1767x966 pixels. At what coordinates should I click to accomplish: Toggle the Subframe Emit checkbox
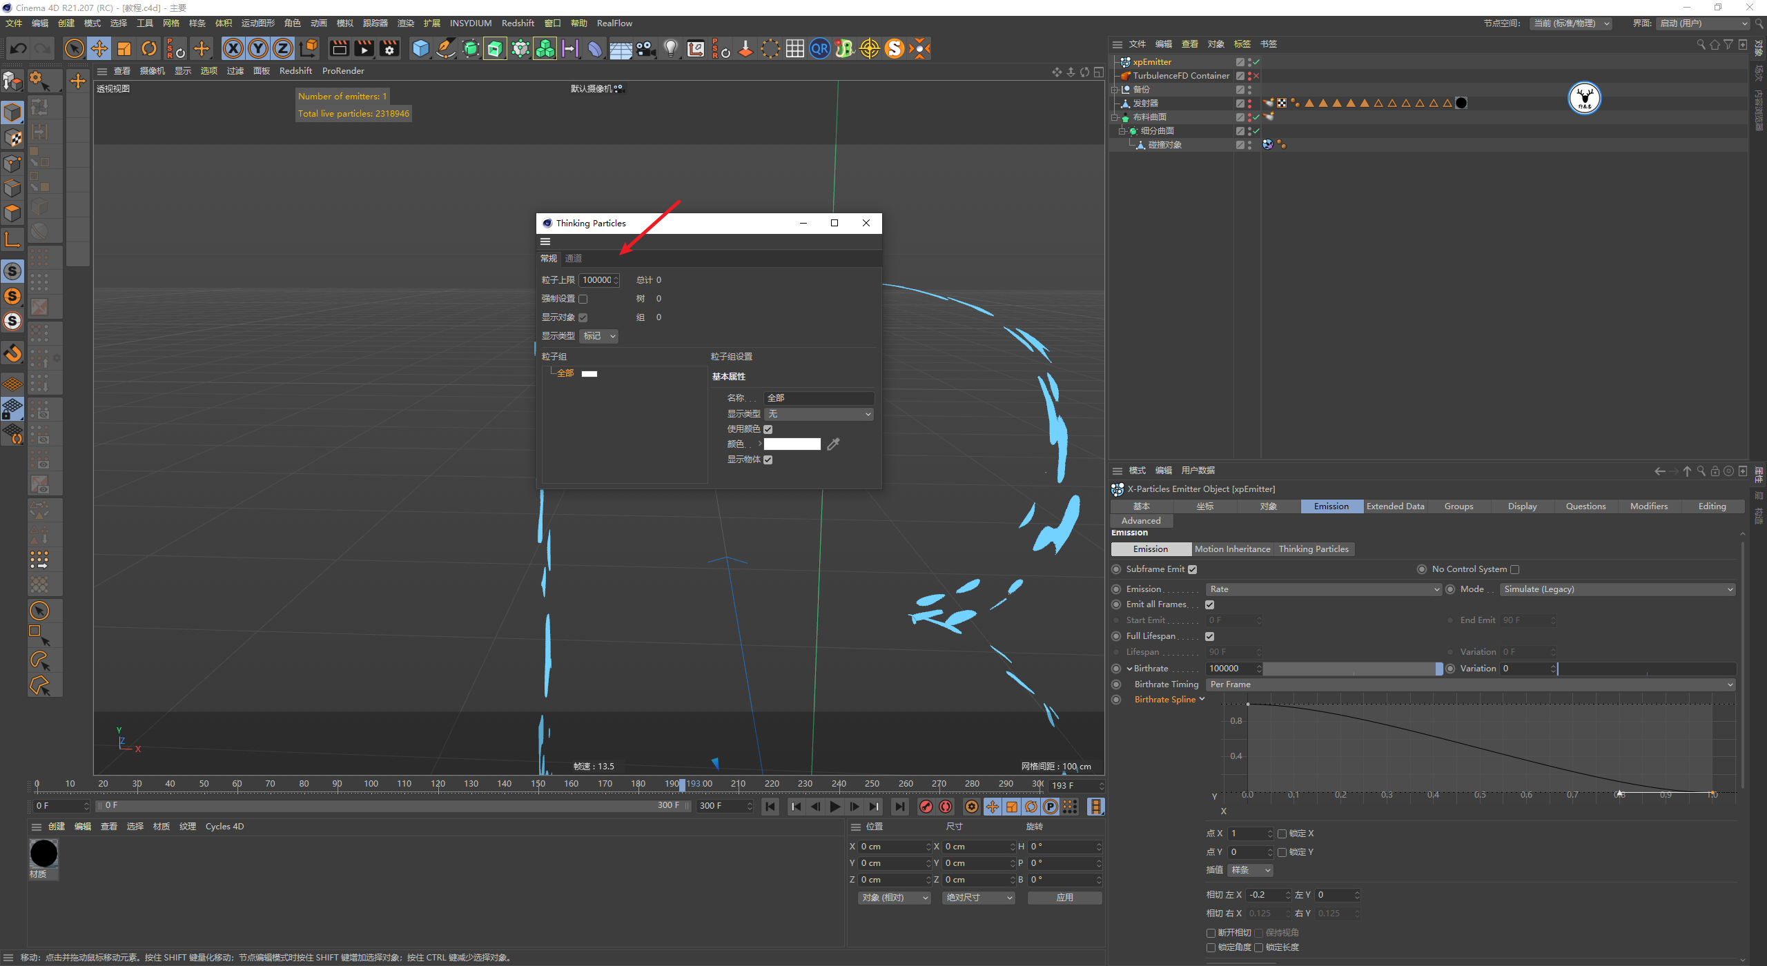(1192, 569)
